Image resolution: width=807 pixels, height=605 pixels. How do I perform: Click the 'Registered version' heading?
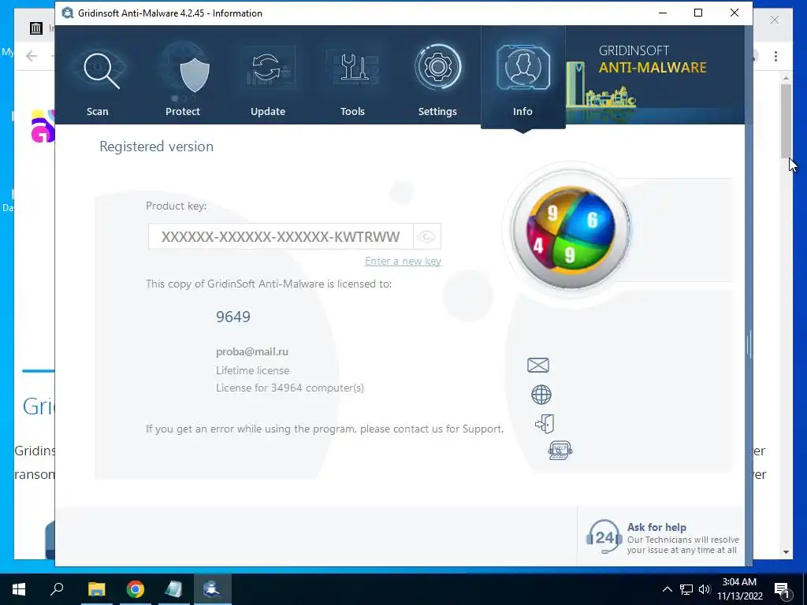(x=157, y=147)
